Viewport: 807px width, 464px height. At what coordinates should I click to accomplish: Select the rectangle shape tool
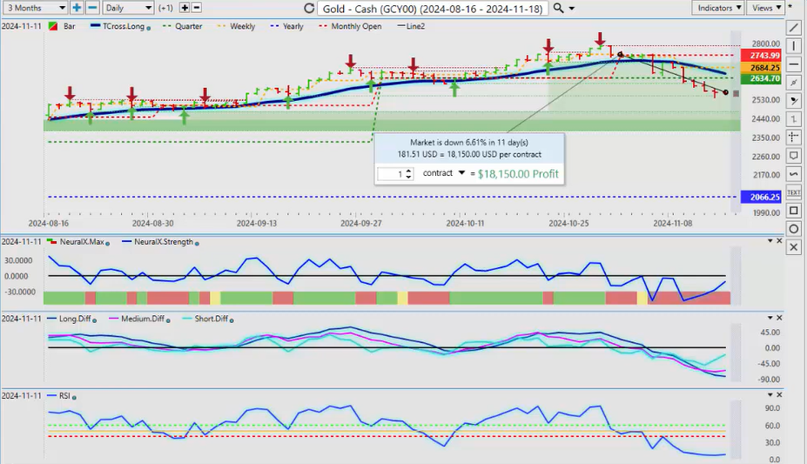coord(793,211)
